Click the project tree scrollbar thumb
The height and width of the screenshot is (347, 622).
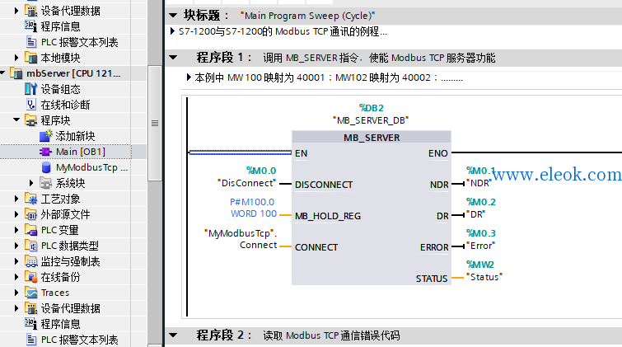155,124
